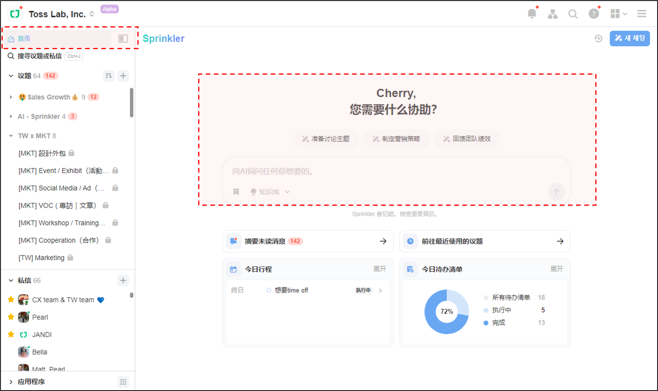The width and height of the screenshot is (658, 391).
Task: Expand the 今日行程 panel with 展开
Action: click(x=380, y=269)
